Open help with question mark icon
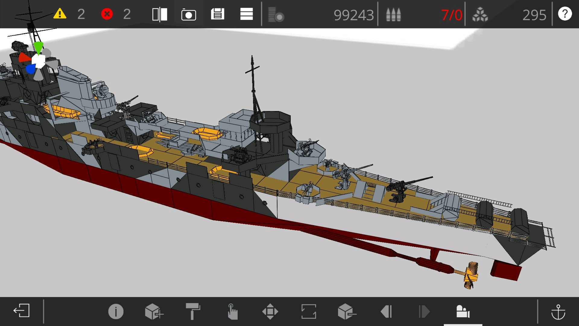The width and height of the screenshot is (579, 326). coord(565,14)
